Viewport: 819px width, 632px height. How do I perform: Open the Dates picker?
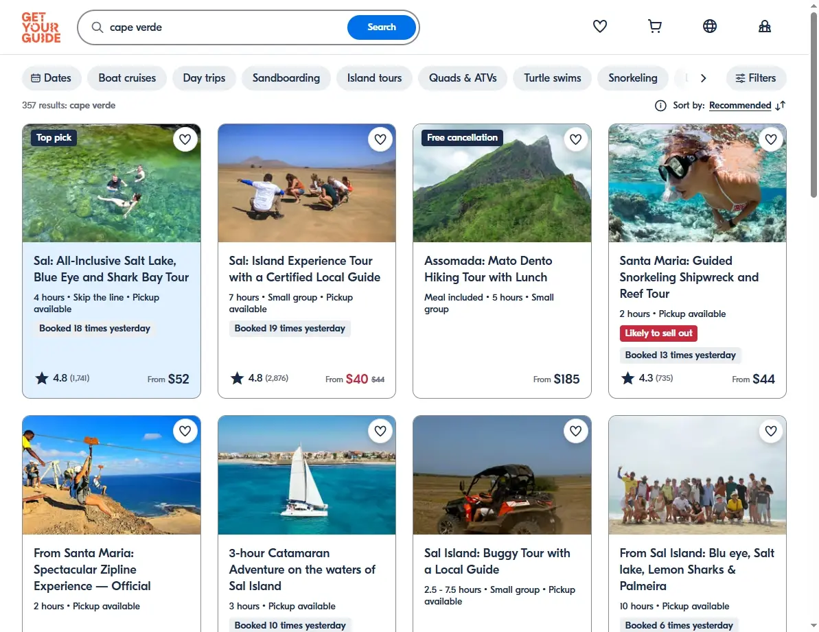click(x=51, y=78)
